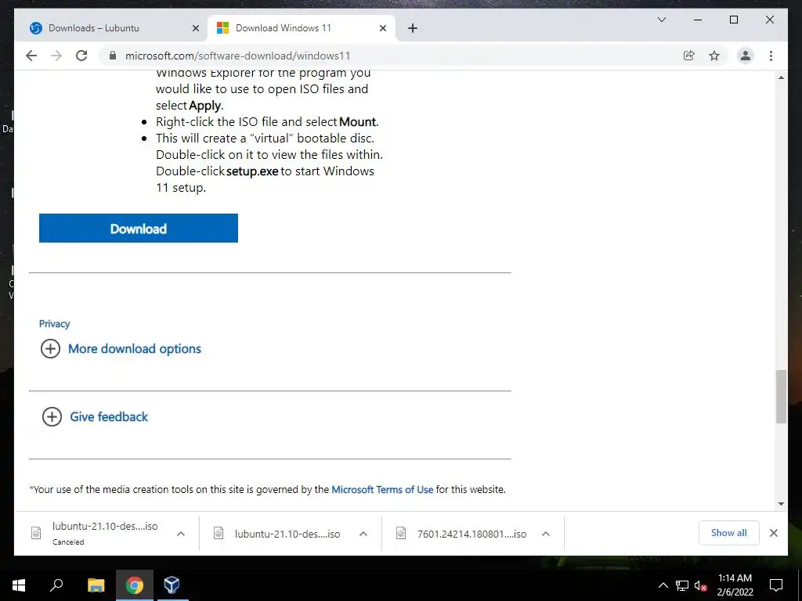
Task: Open the Windows Start menu
Action: (19, 585)
